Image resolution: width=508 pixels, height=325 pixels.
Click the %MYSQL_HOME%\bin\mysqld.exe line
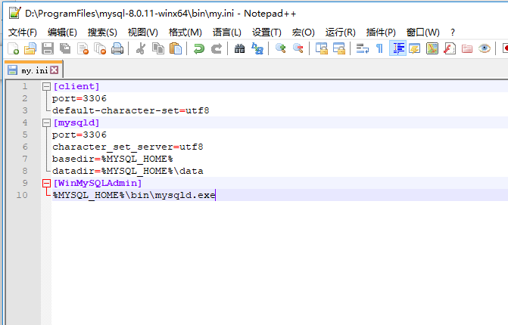(134, 195)
